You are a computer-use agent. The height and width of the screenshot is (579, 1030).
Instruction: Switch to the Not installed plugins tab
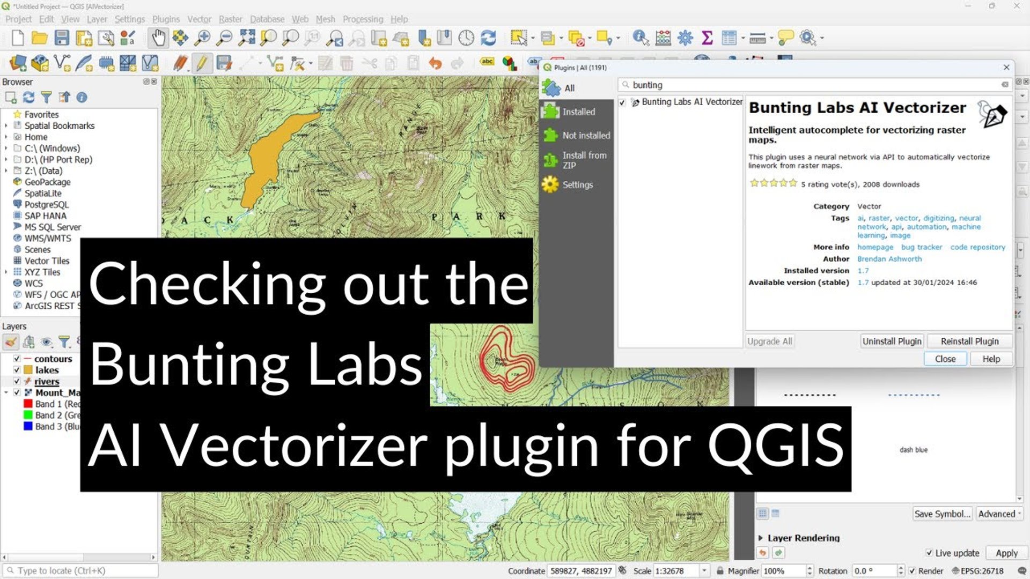576,135
